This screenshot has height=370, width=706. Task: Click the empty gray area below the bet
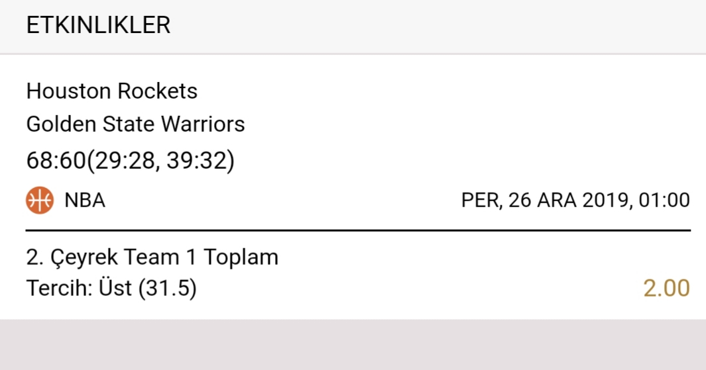point(353,345)
